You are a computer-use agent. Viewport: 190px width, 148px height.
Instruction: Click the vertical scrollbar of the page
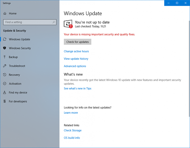click(189, 69)
